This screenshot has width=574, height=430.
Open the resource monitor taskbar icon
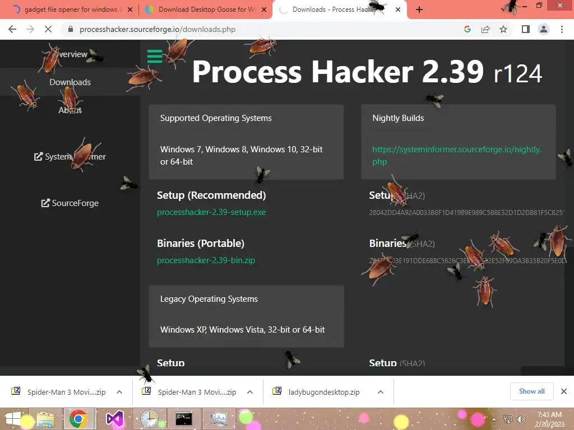point(219,419)
